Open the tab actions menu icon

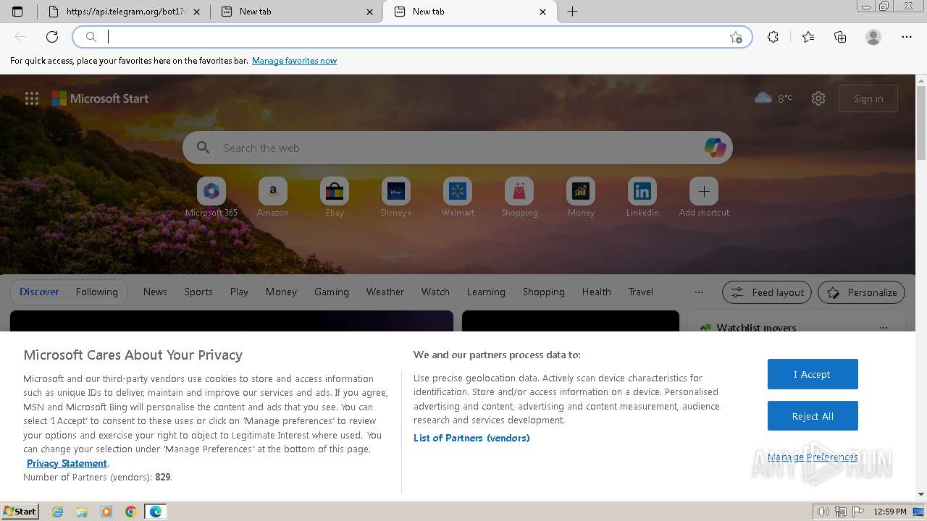17,12
